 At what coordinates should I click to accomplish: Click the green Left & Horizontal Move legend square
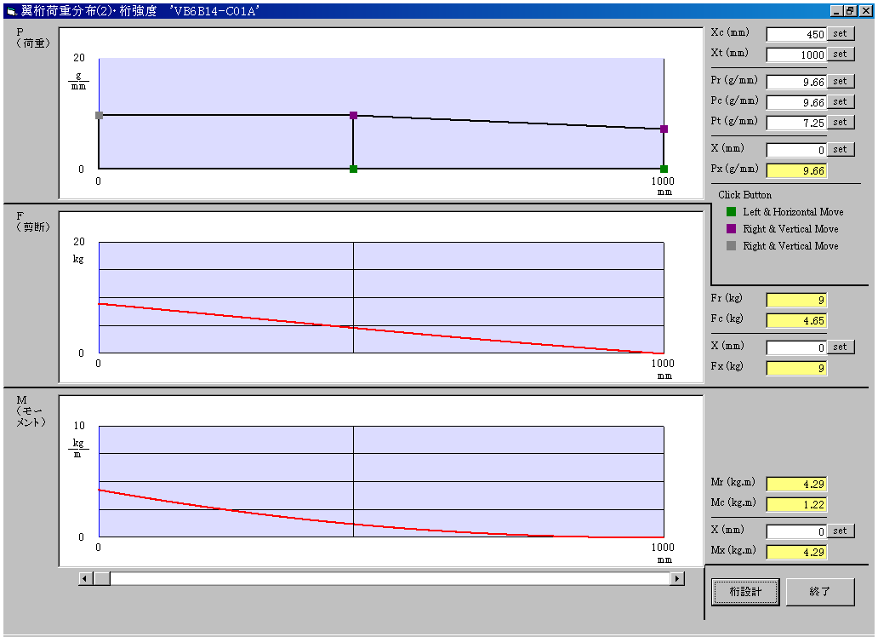click(x=731, y=212)
